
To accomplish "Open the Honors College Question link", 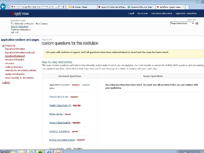I will pyautogui.click(x=60, y=123).
